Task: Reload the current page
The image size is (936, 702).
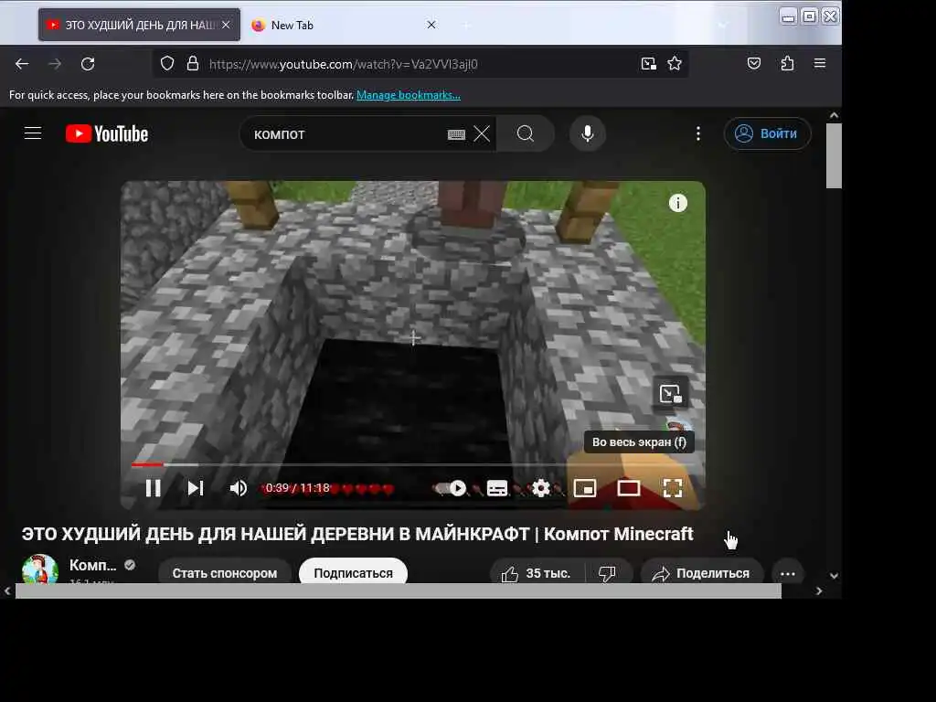Action: click(88, 64)
